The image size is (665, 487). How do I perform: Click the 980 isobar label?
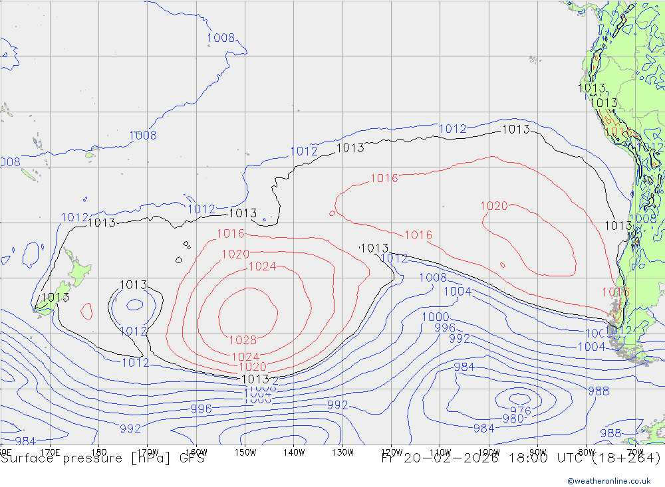(x=513, y=419)
